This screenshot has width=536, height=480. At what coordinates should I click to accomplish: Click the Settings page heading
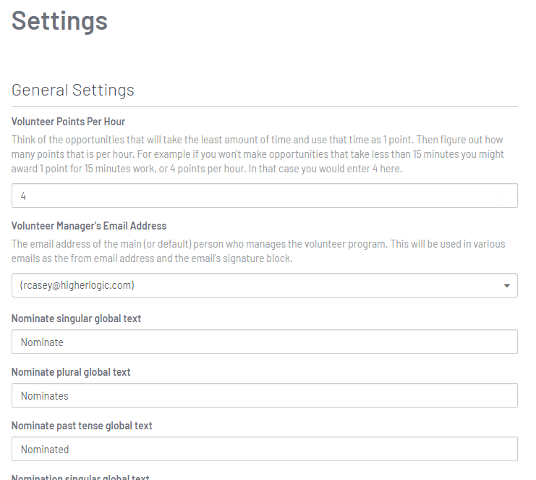click(x=59, y=21)
